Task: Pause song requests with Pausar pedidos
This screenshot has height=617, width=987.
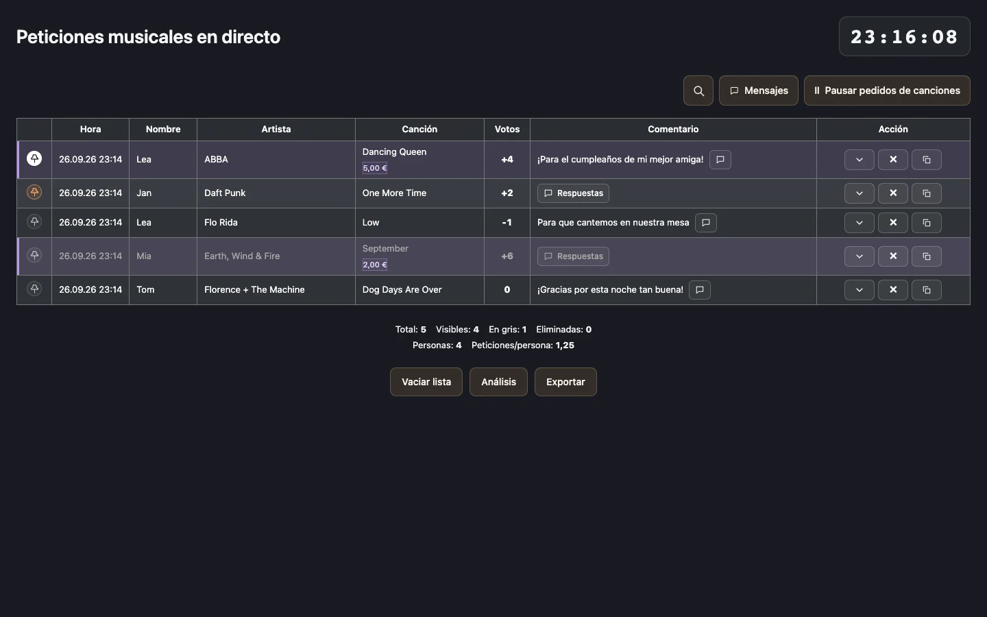Action: pyautogui.click(x=887, y=90)
